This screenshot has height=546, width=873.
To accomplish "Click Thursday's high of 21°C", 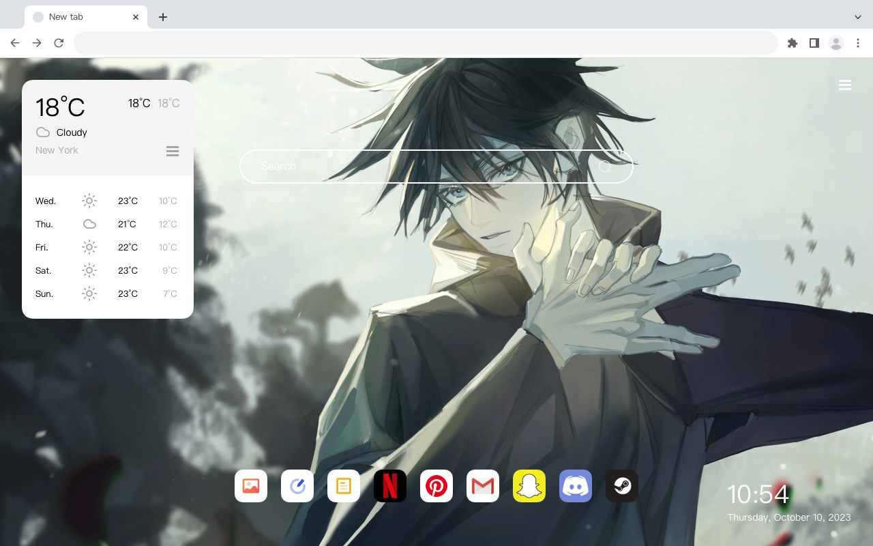I will [x=127, y=224].
